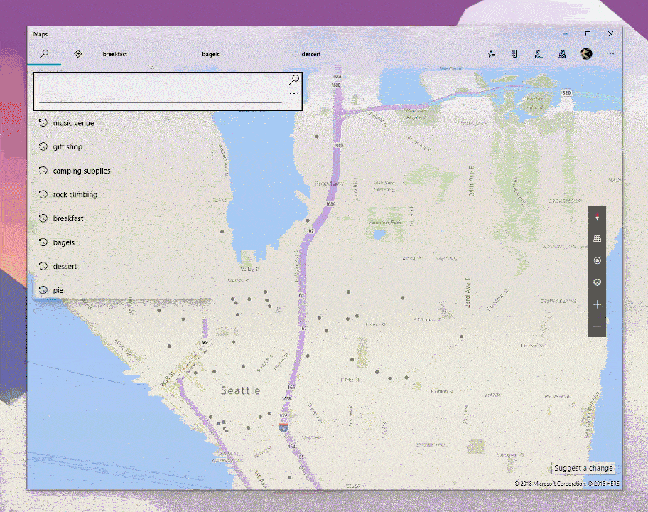Close the Maps window
The height and width of the screenshot is (512, 648).
610,34
